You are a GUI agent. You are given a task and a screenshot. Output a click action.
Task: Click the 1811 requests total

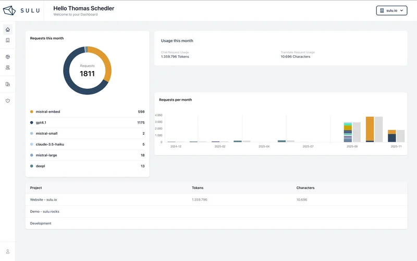tap(87, 74)
